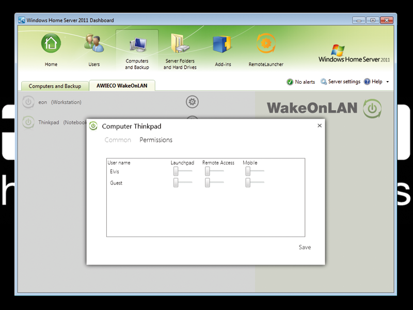Select the AWIECO WakeOnLAN tab
This screenshot has height=310, width=413.
pyautogui.click(x=122, y=86)
